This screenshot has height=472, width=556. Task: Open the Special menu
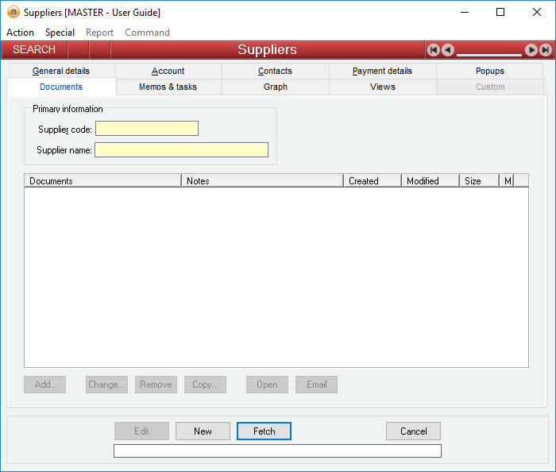(x=60, y=33)
